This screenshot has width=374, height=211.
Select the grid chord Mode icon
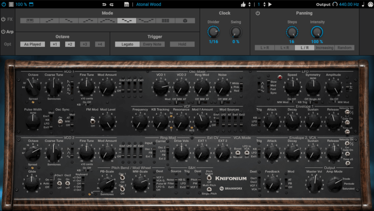click(165, 21)
